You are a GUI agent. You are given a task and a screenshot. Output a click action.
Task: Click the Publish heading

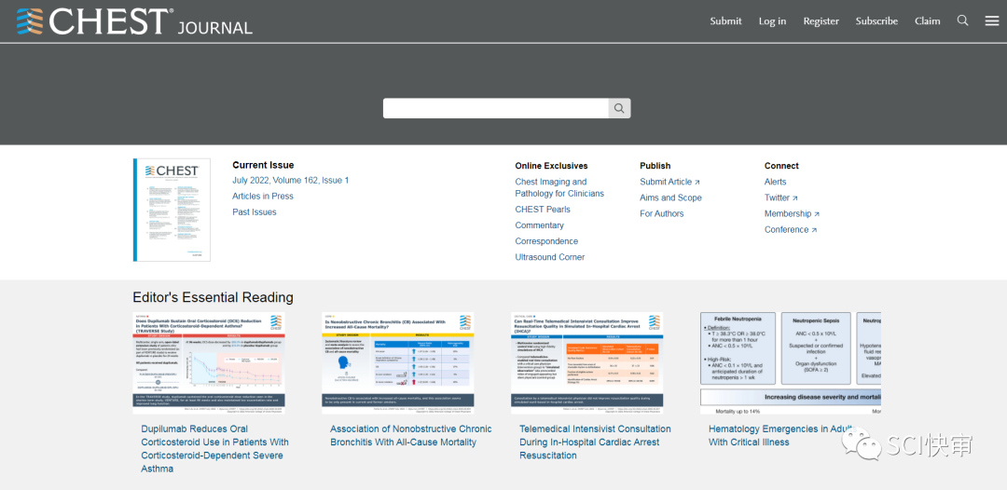tap(655, 166)
